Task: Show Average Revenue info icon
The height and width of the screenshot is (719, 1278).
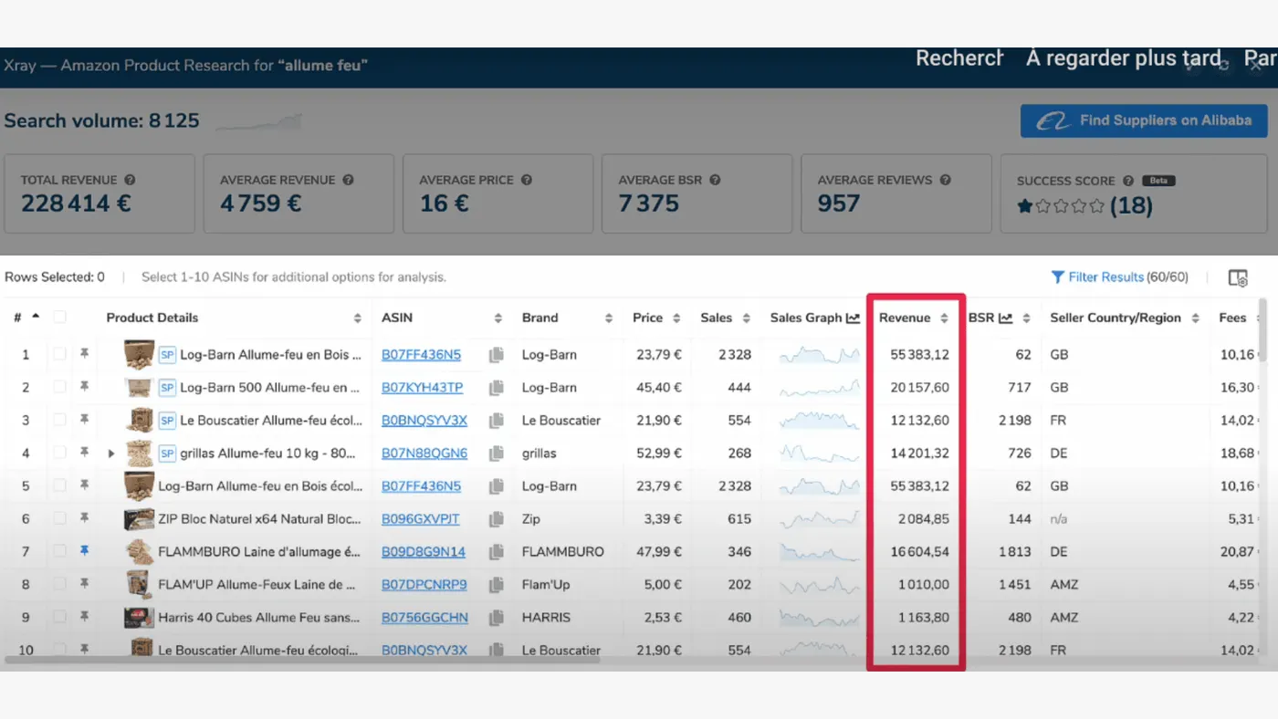Action: pos(348,180)
